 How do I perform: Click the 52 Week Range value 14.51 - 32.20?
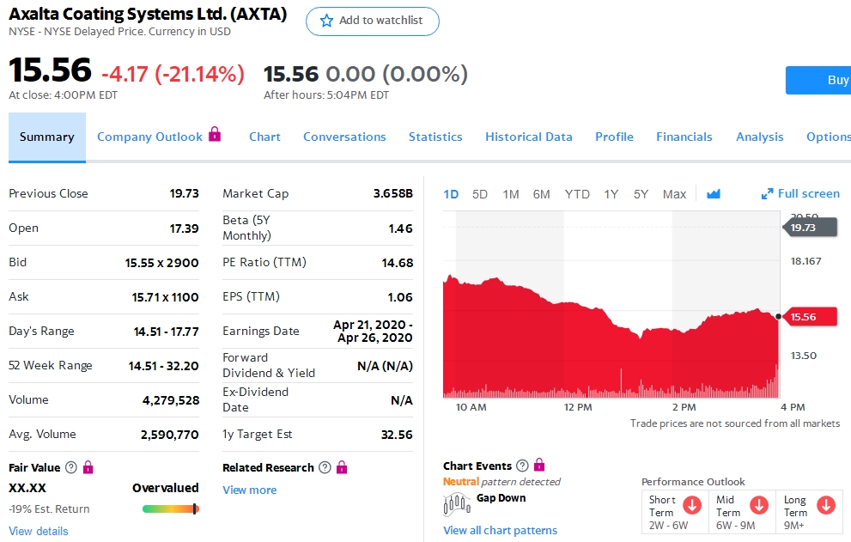163,366
